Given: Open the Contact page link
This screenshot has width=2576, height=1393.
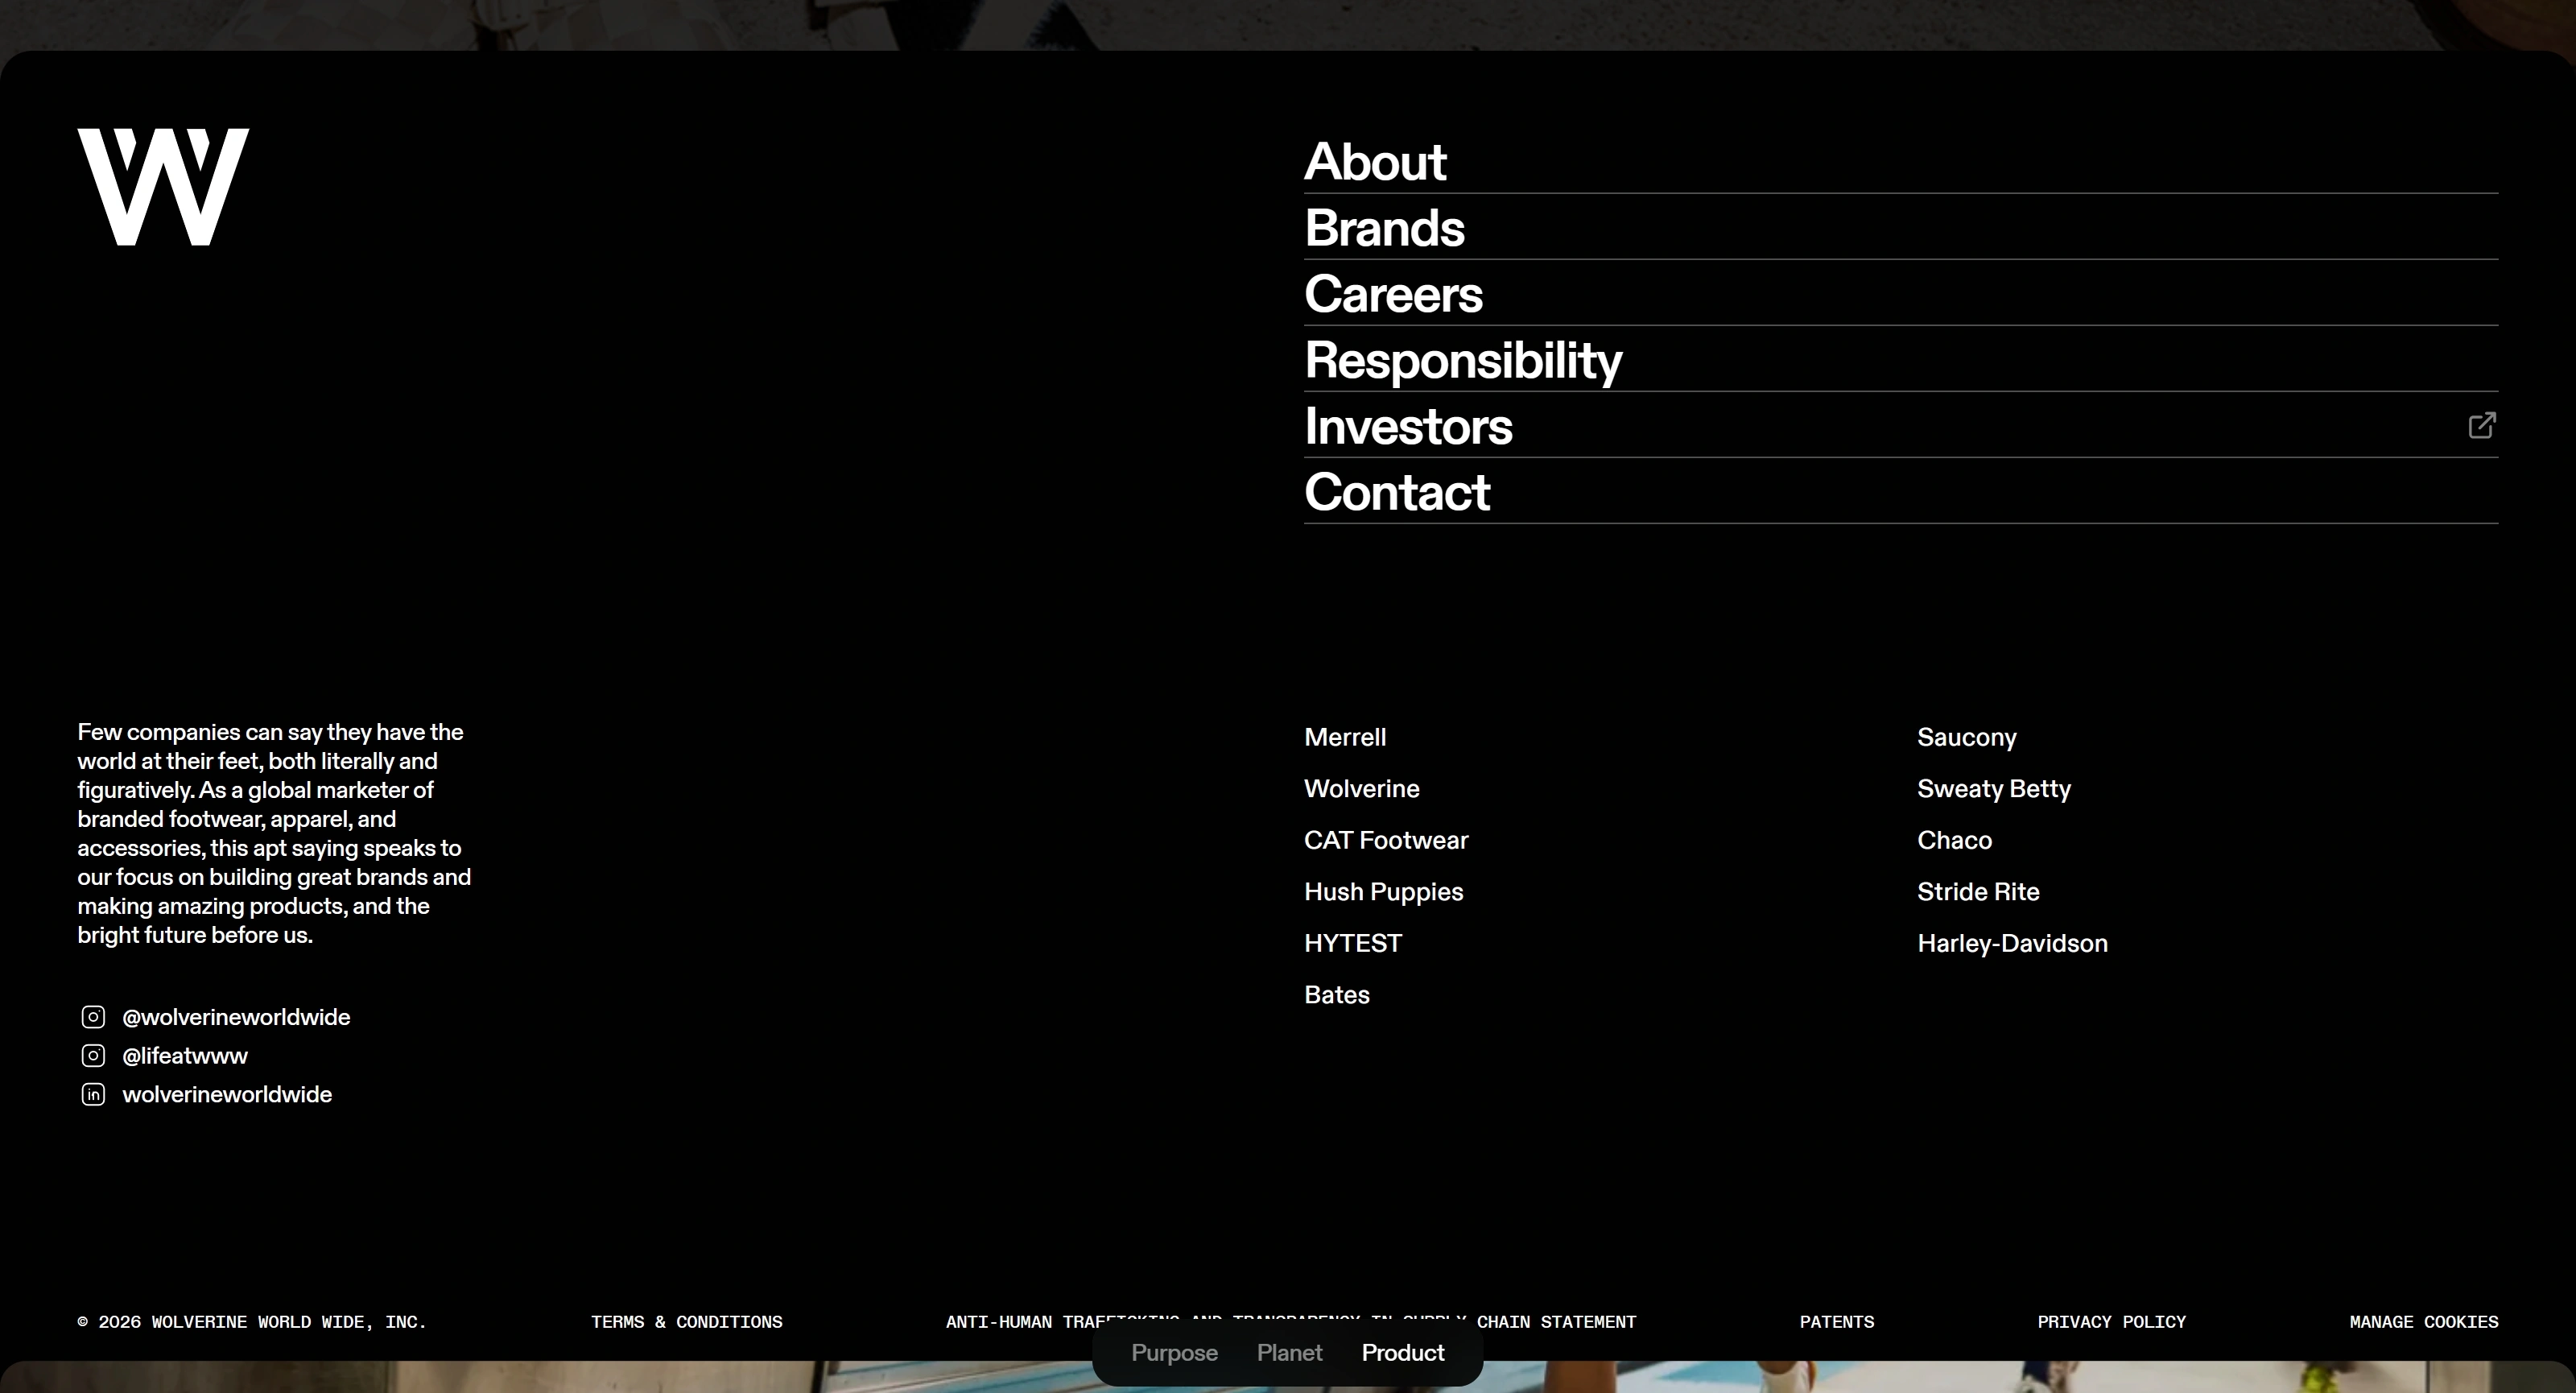Looking at the screenshot, I should click(x=1397, y=492).
